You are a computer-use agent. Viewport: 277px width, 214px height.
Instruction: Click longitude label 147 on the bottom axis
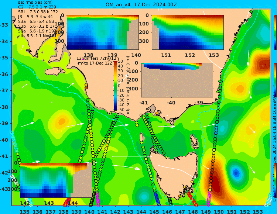pyautogui.click(x=180, y=211)
